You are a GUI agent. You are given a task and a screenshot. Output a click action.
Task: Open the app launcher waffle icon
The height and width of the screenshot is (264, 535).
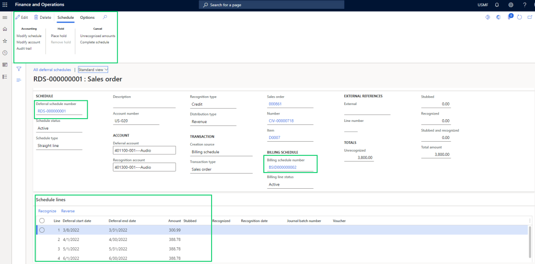pyautogui.click(x=5, y=5)
